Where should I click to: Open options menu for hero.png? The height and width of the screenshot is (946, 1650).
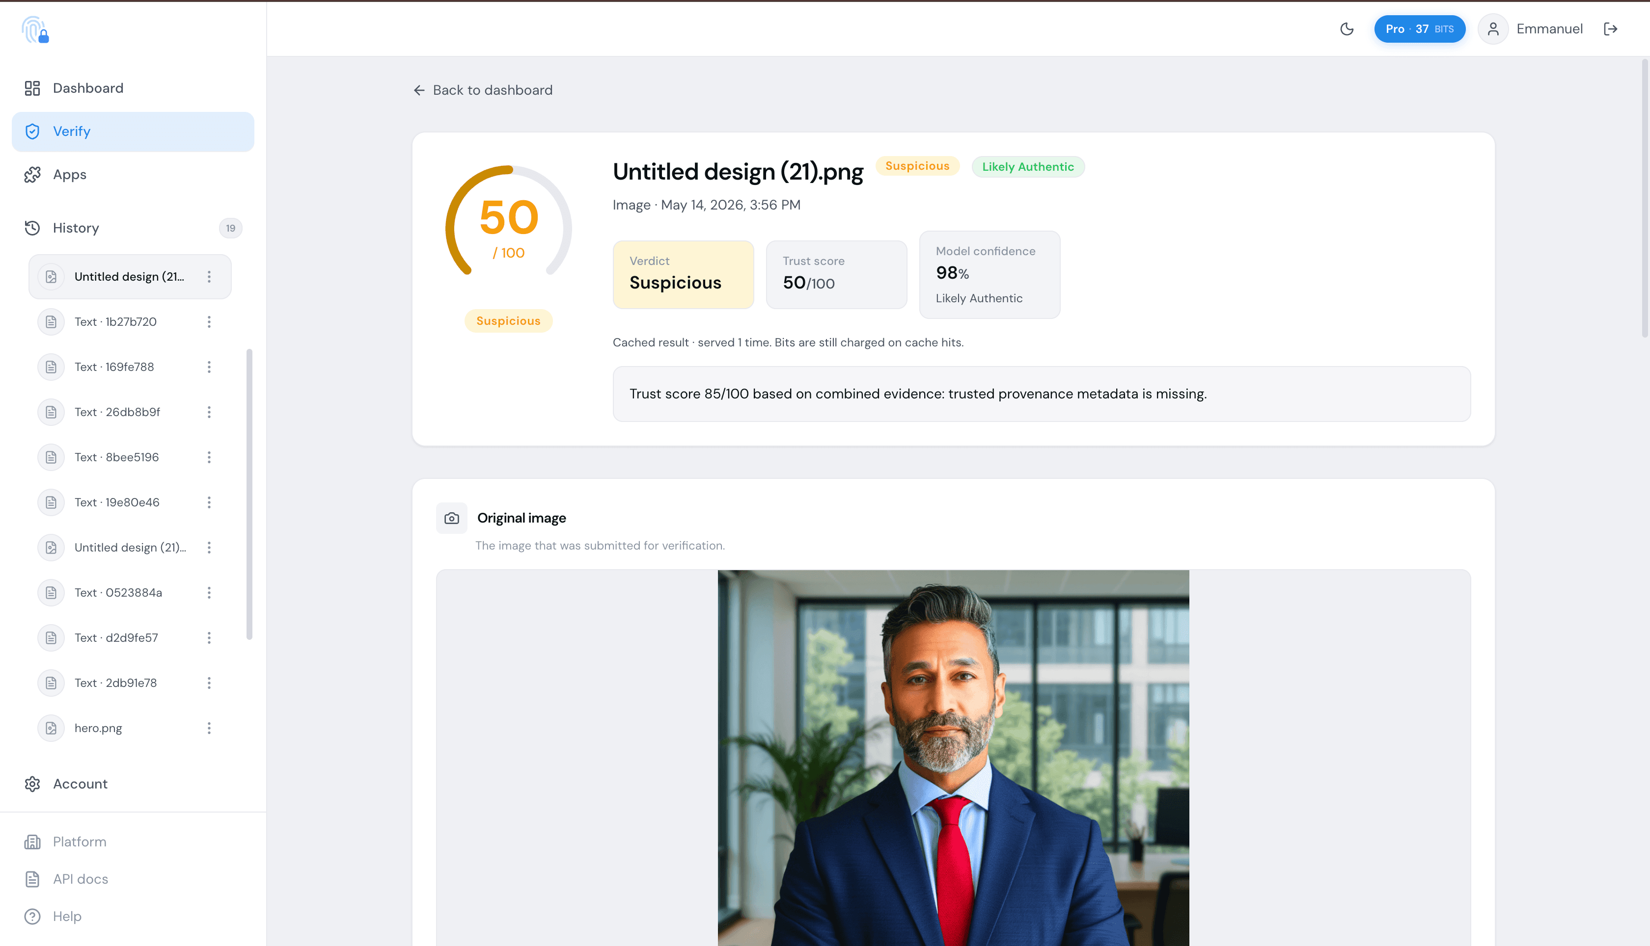(x=209, y=728)
